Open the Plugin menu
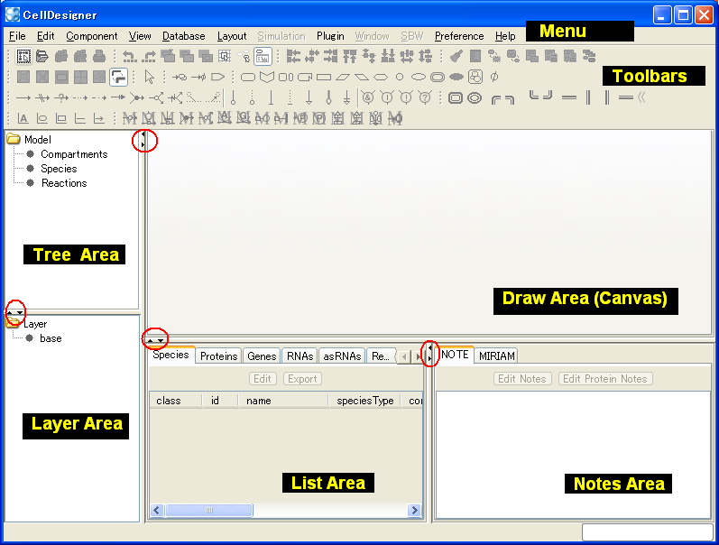719x545 pixels. 330,36
